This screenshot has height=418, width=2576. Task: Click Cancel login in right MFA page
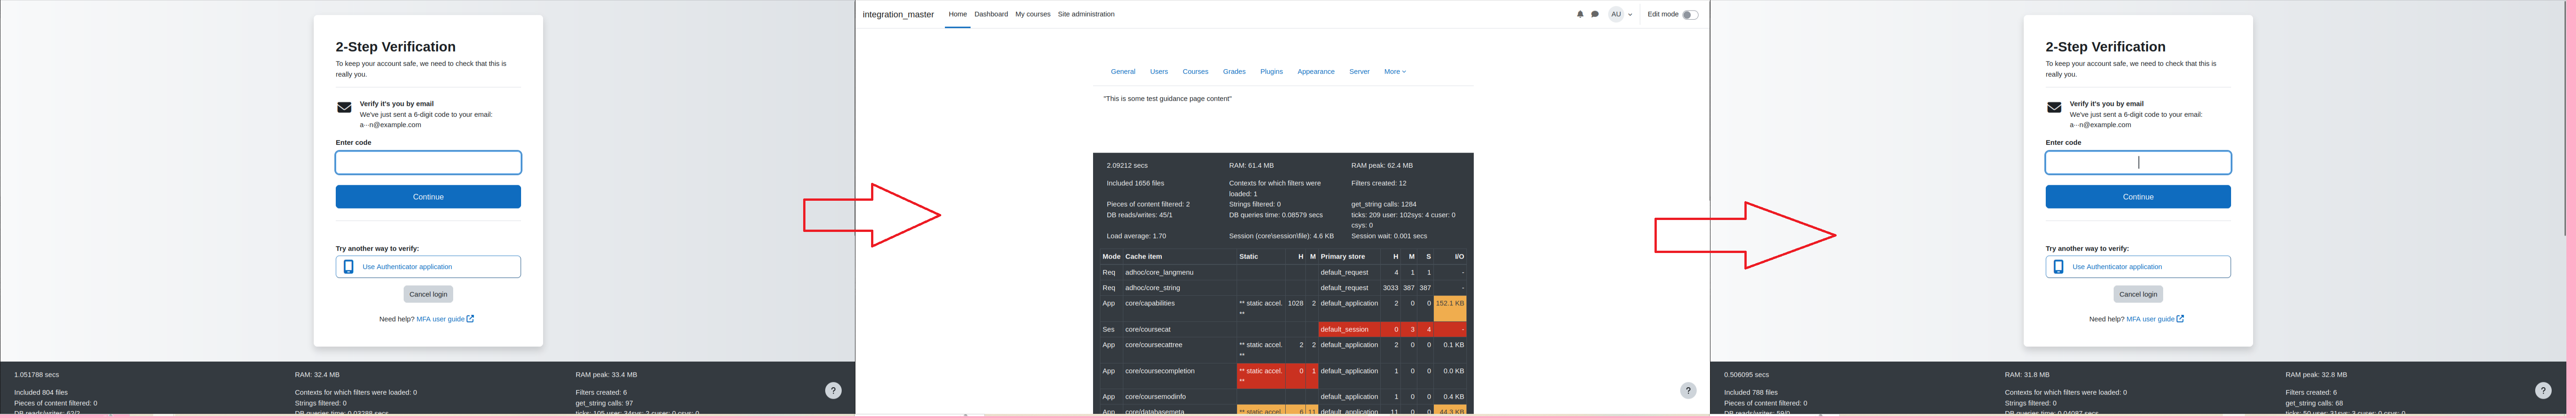point(2138,294)
